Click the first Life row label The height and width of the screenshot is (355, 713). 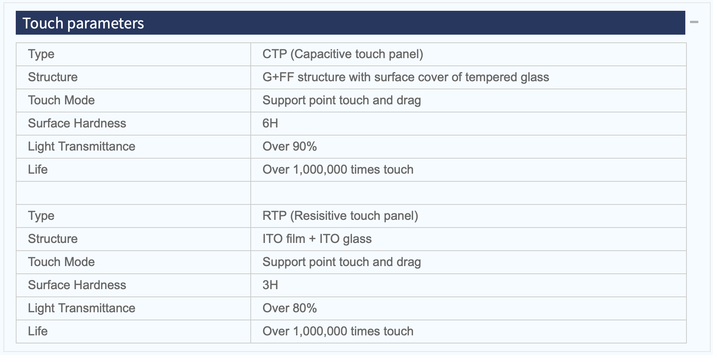click(38, 169)
